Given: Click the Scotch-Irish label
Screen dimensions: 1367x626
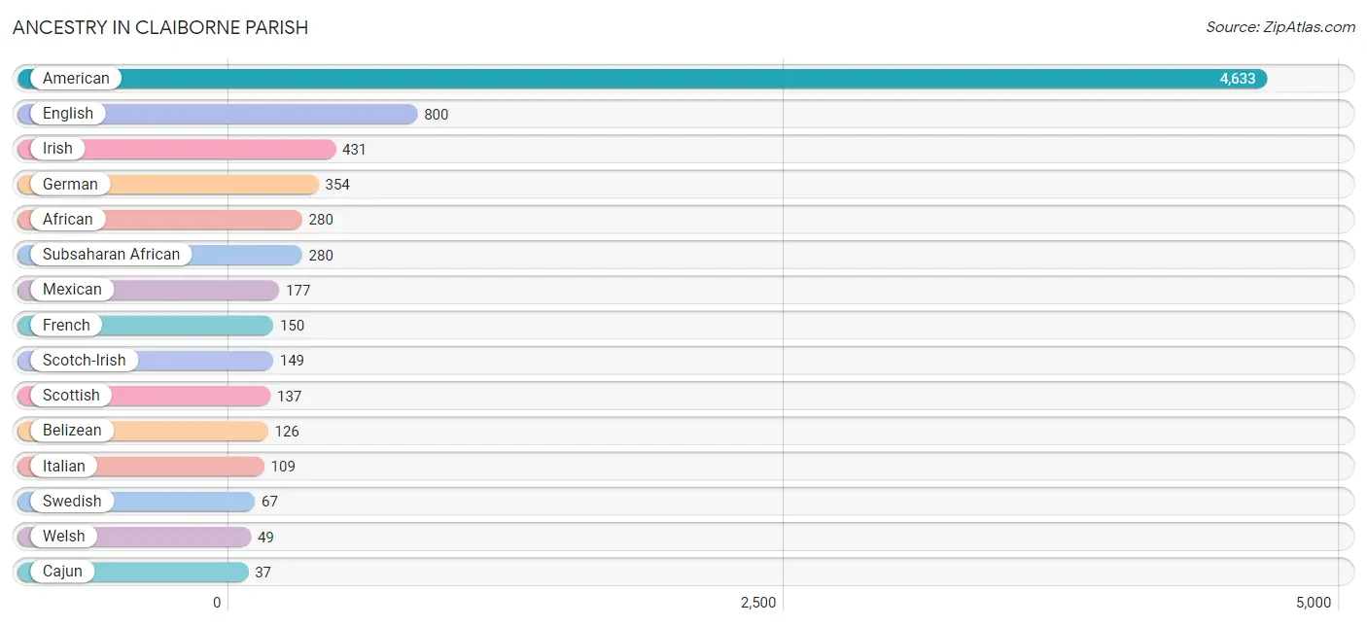Looking at the screenshot, I should tap(84, 360).
